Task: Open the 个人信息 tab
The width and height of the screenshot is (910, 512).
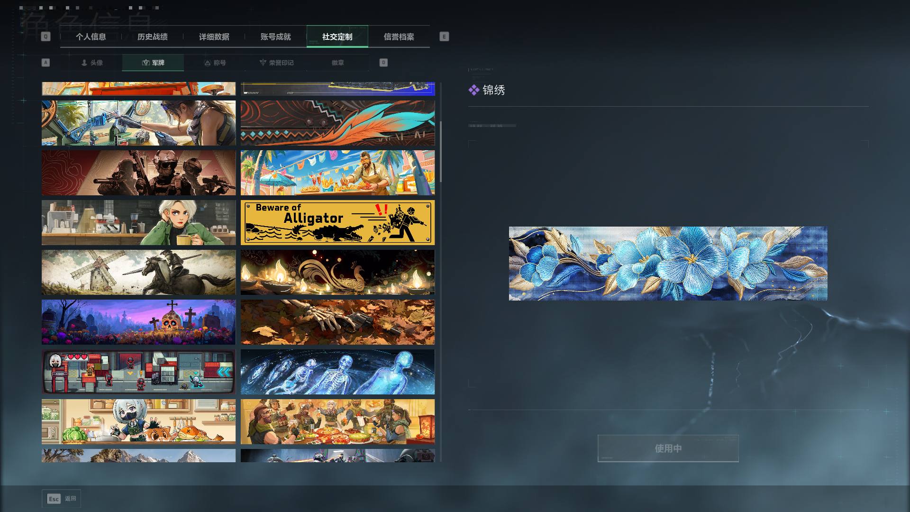Action: pyautogui.click(x=91, y=37)
